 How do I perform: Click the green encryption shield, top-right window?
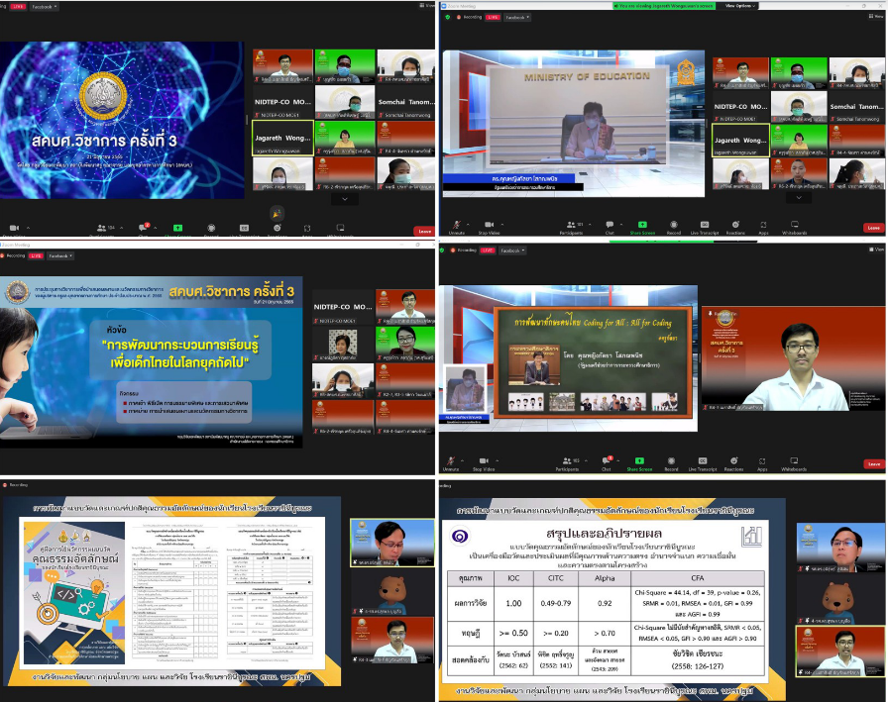447,17
